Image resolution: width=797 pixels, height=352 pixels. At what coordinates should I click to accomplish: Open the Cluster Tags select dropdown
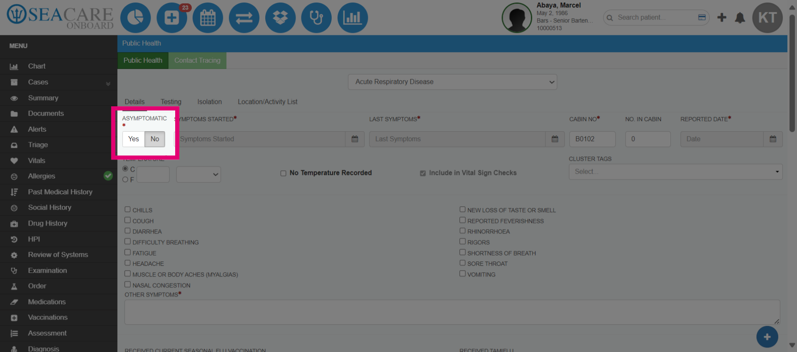[x=675, y=172]
